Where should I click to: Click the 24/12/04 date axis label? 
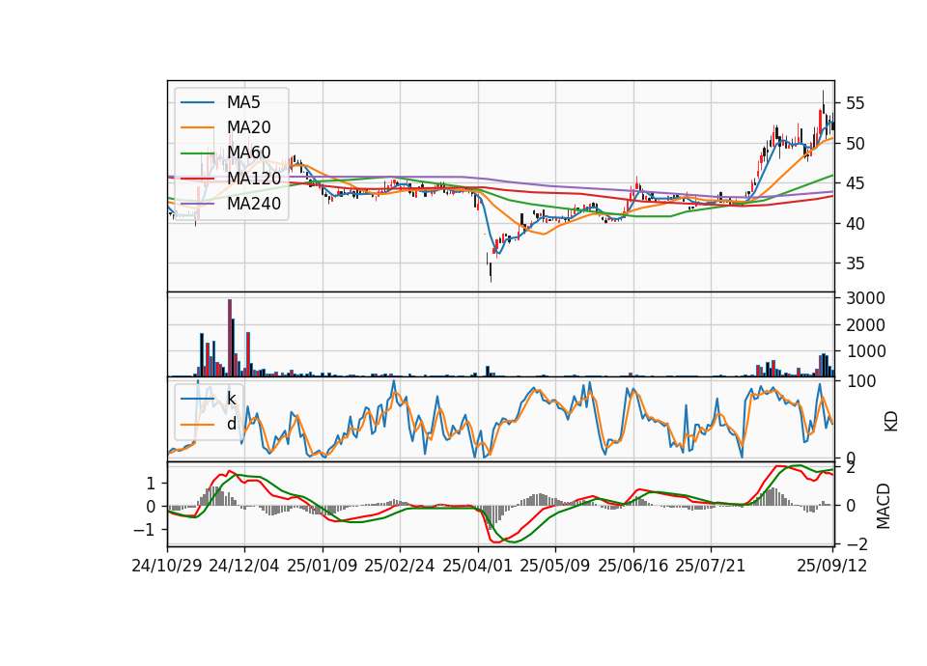coord(244,566)
